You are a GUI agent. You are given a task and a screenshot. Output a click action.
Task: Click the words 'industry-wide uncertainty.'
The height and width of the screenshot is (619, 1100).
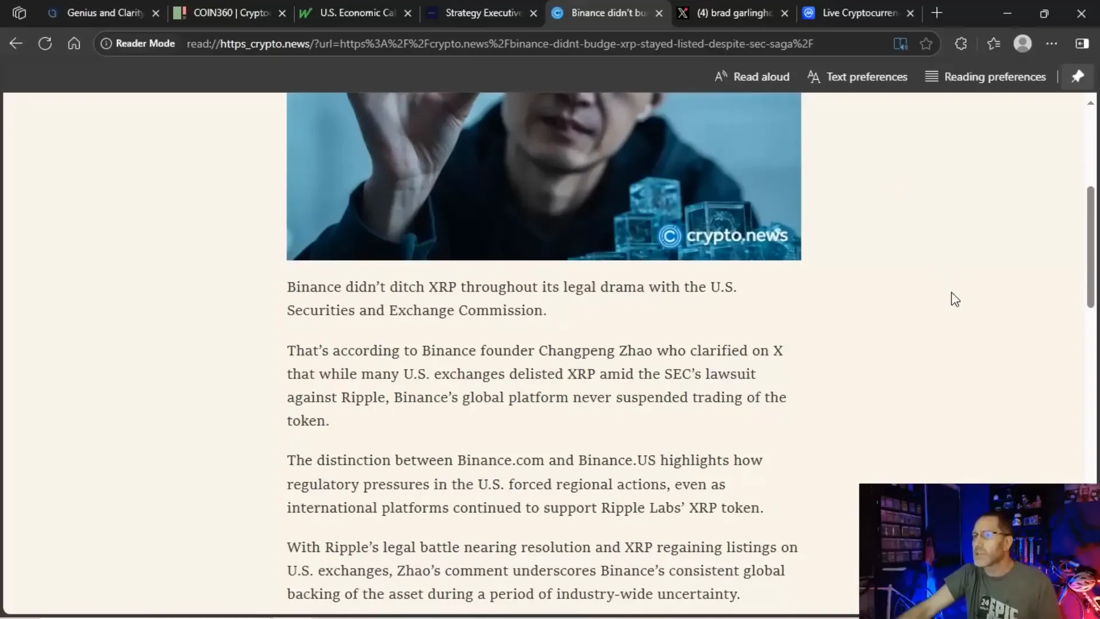click(648, 594)
